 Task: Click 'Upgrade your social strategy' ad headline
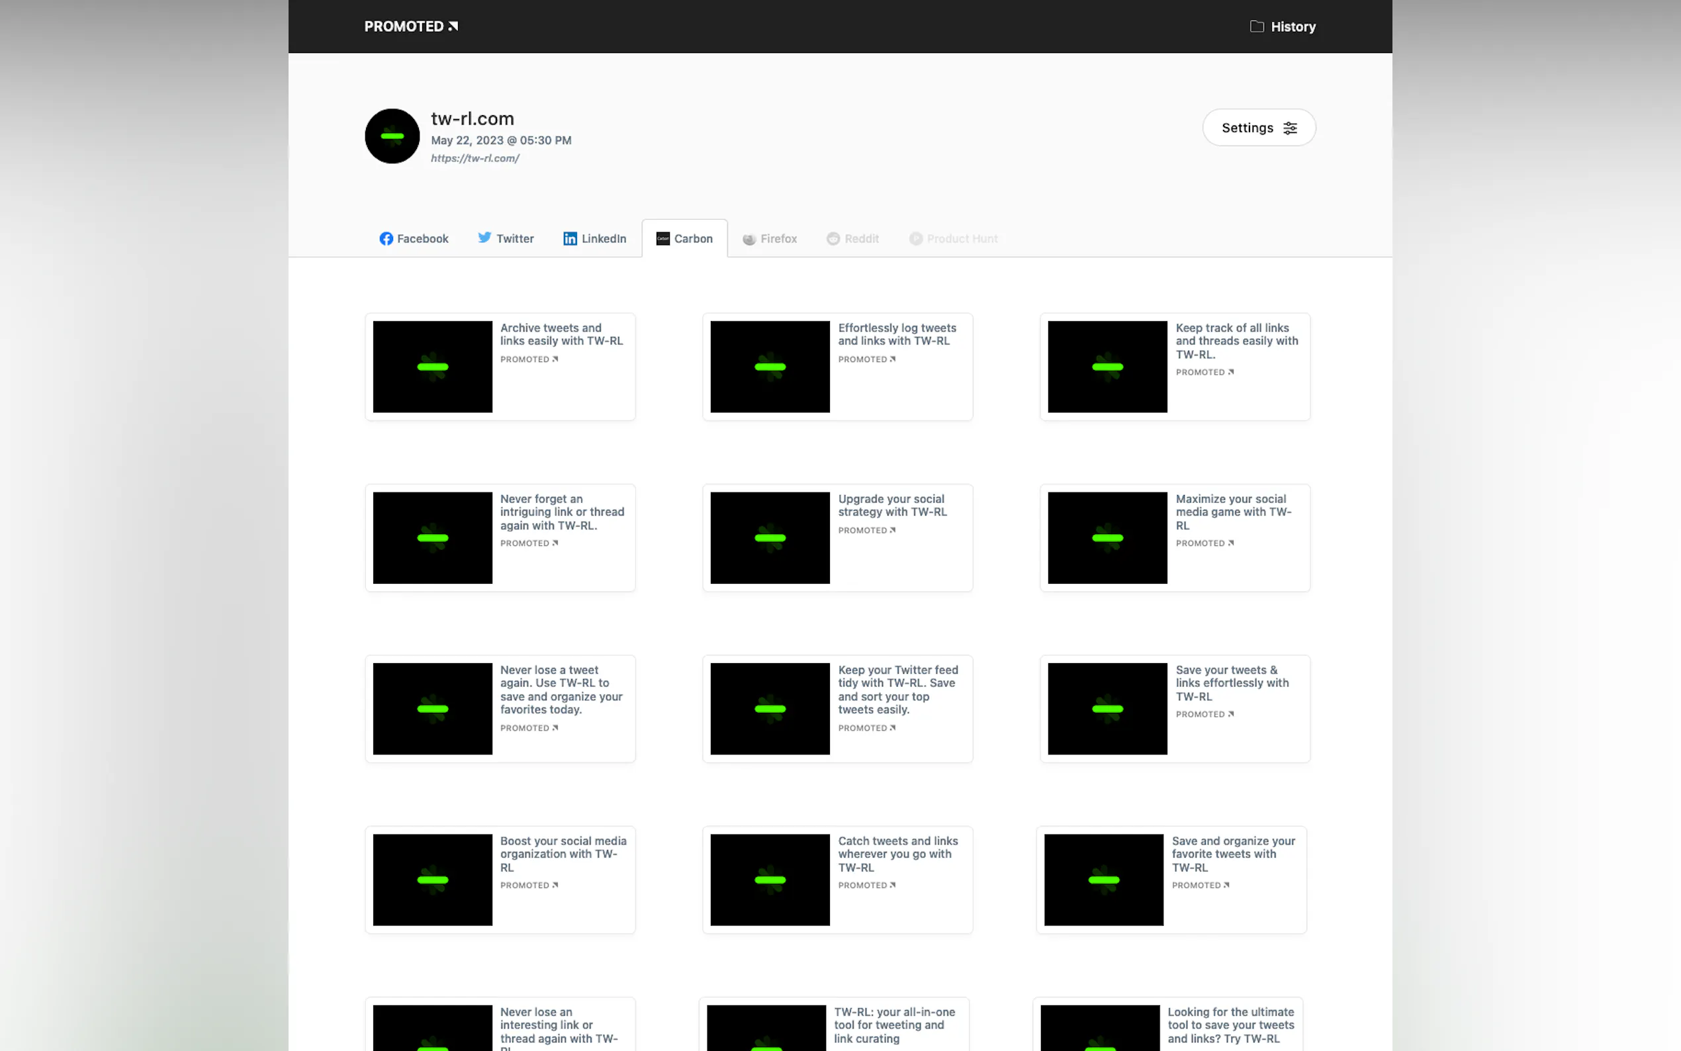[891, 506]
